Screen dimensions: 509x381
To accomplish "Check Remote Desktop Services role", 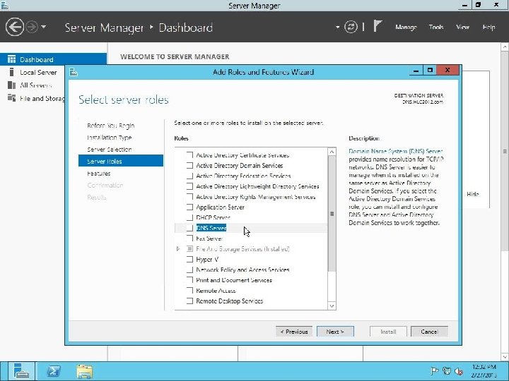I will pyautogui.click(x=189, y=301).
